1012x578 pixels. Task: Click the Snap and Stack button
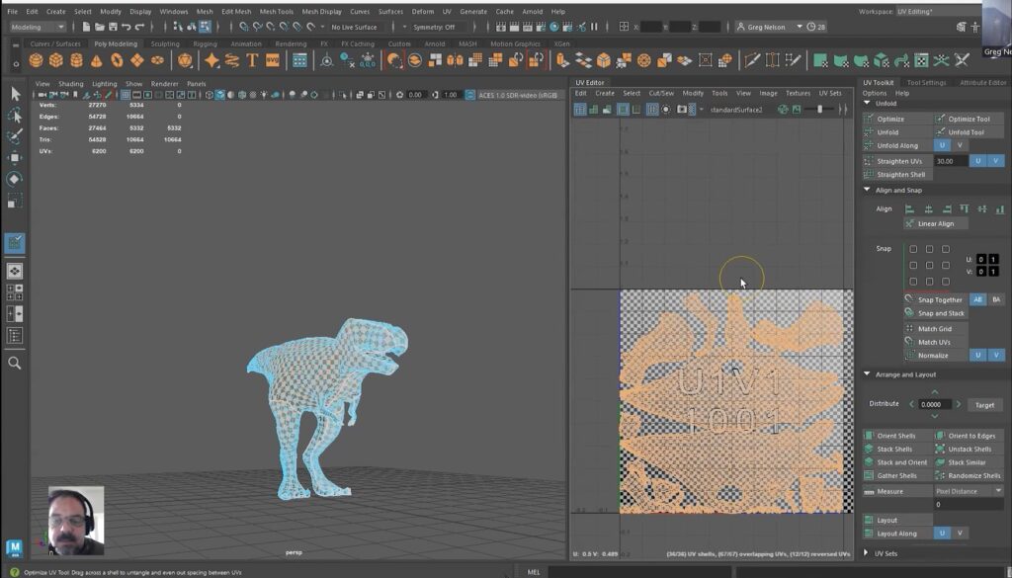[935, 313]
